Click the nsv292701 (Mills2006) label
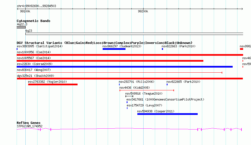 136,82
